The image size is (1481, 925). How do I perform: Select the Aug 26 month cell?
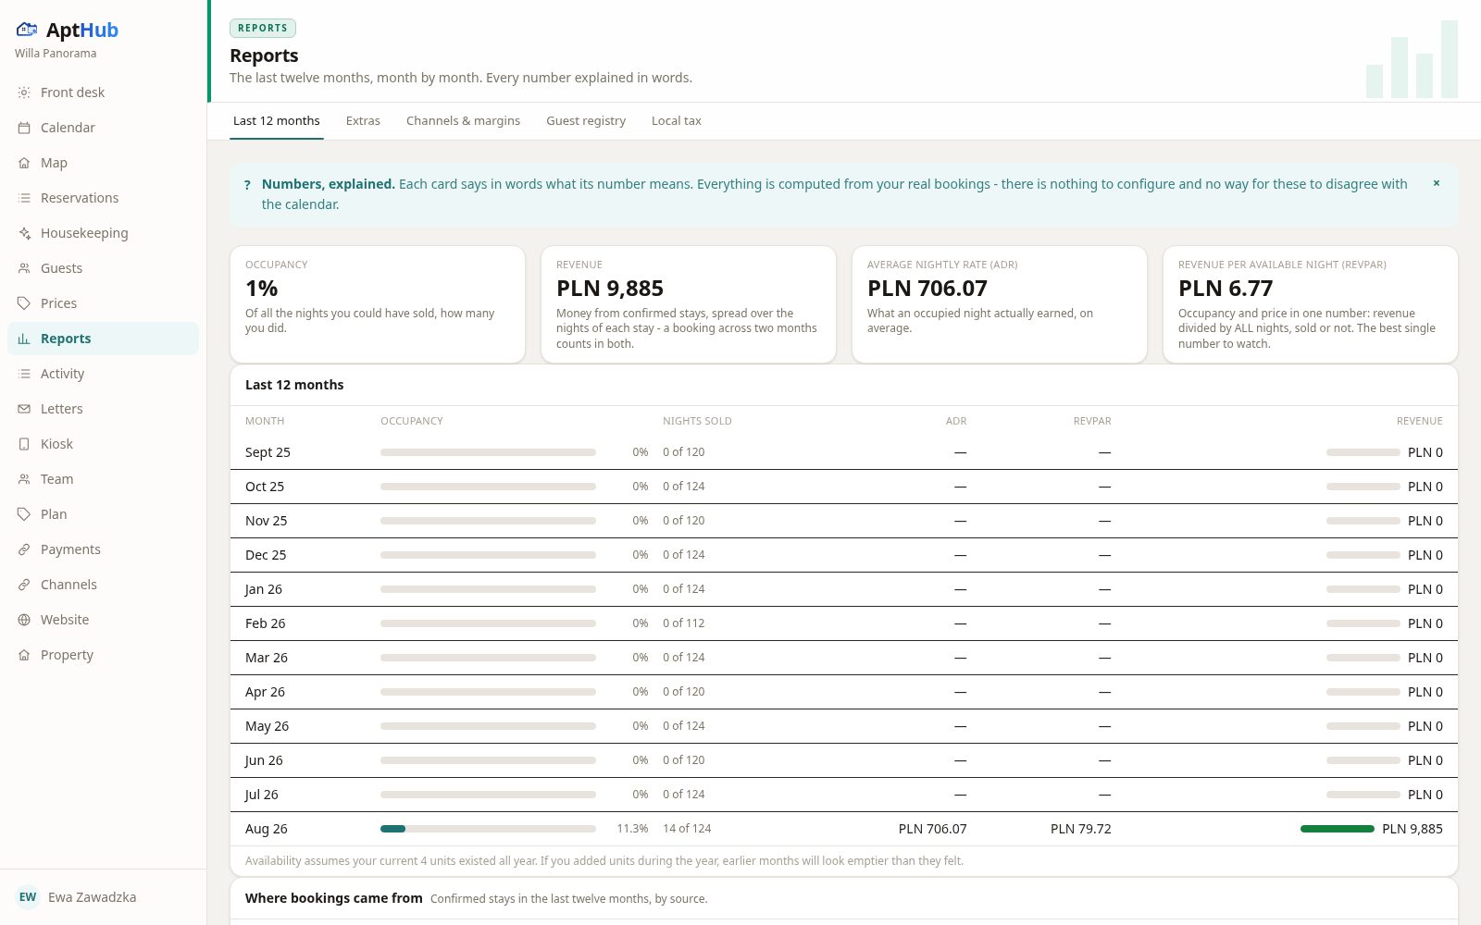[267, 829]
